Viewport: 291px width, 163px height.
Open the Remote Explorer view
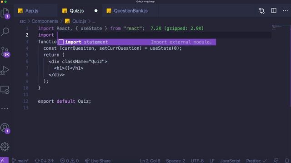[x=5, y=90]
